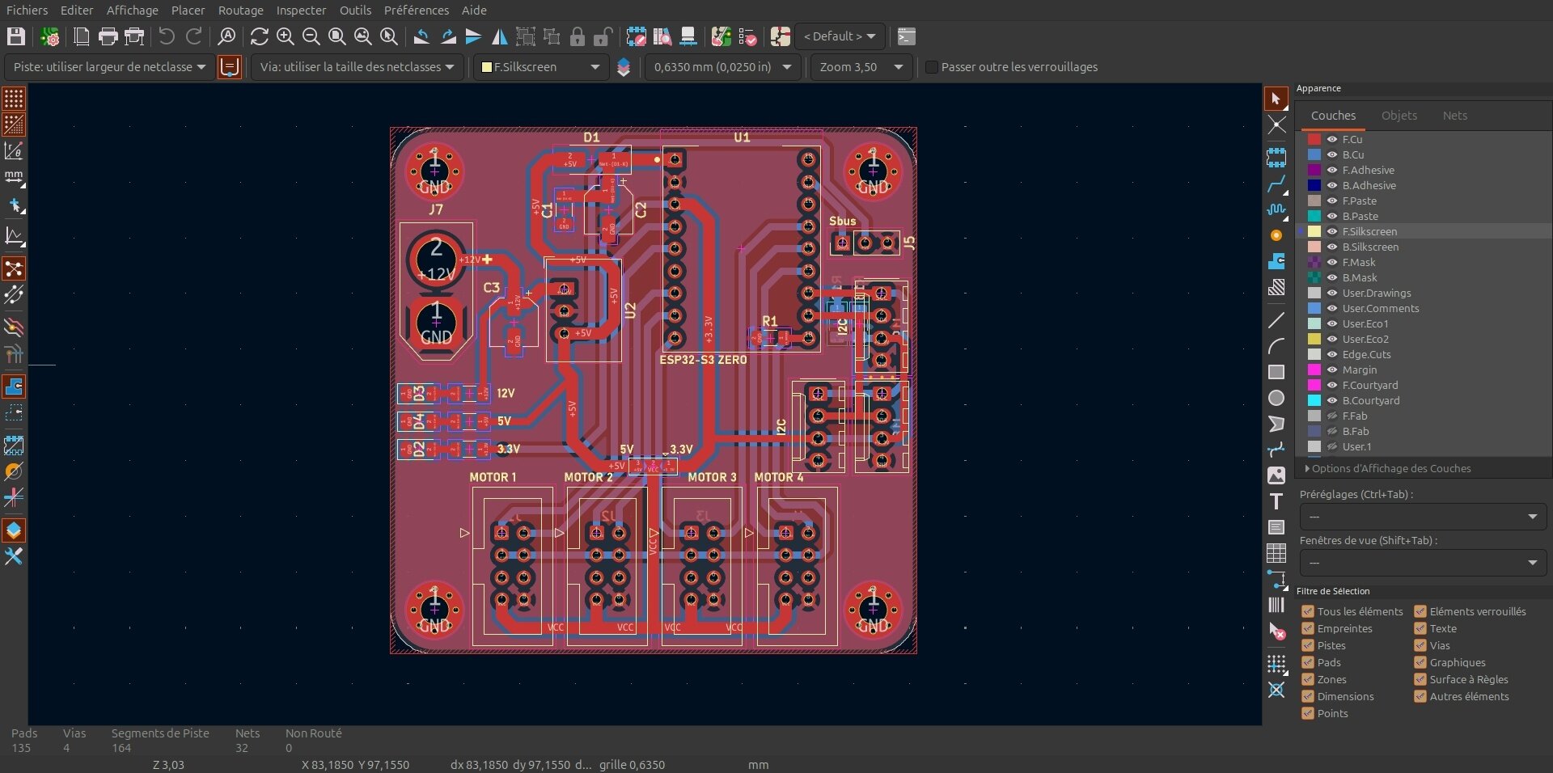Screen dimensions: 1553x773
Task: Uncheck Zones in selection filter
Action: coord(1308,679)
